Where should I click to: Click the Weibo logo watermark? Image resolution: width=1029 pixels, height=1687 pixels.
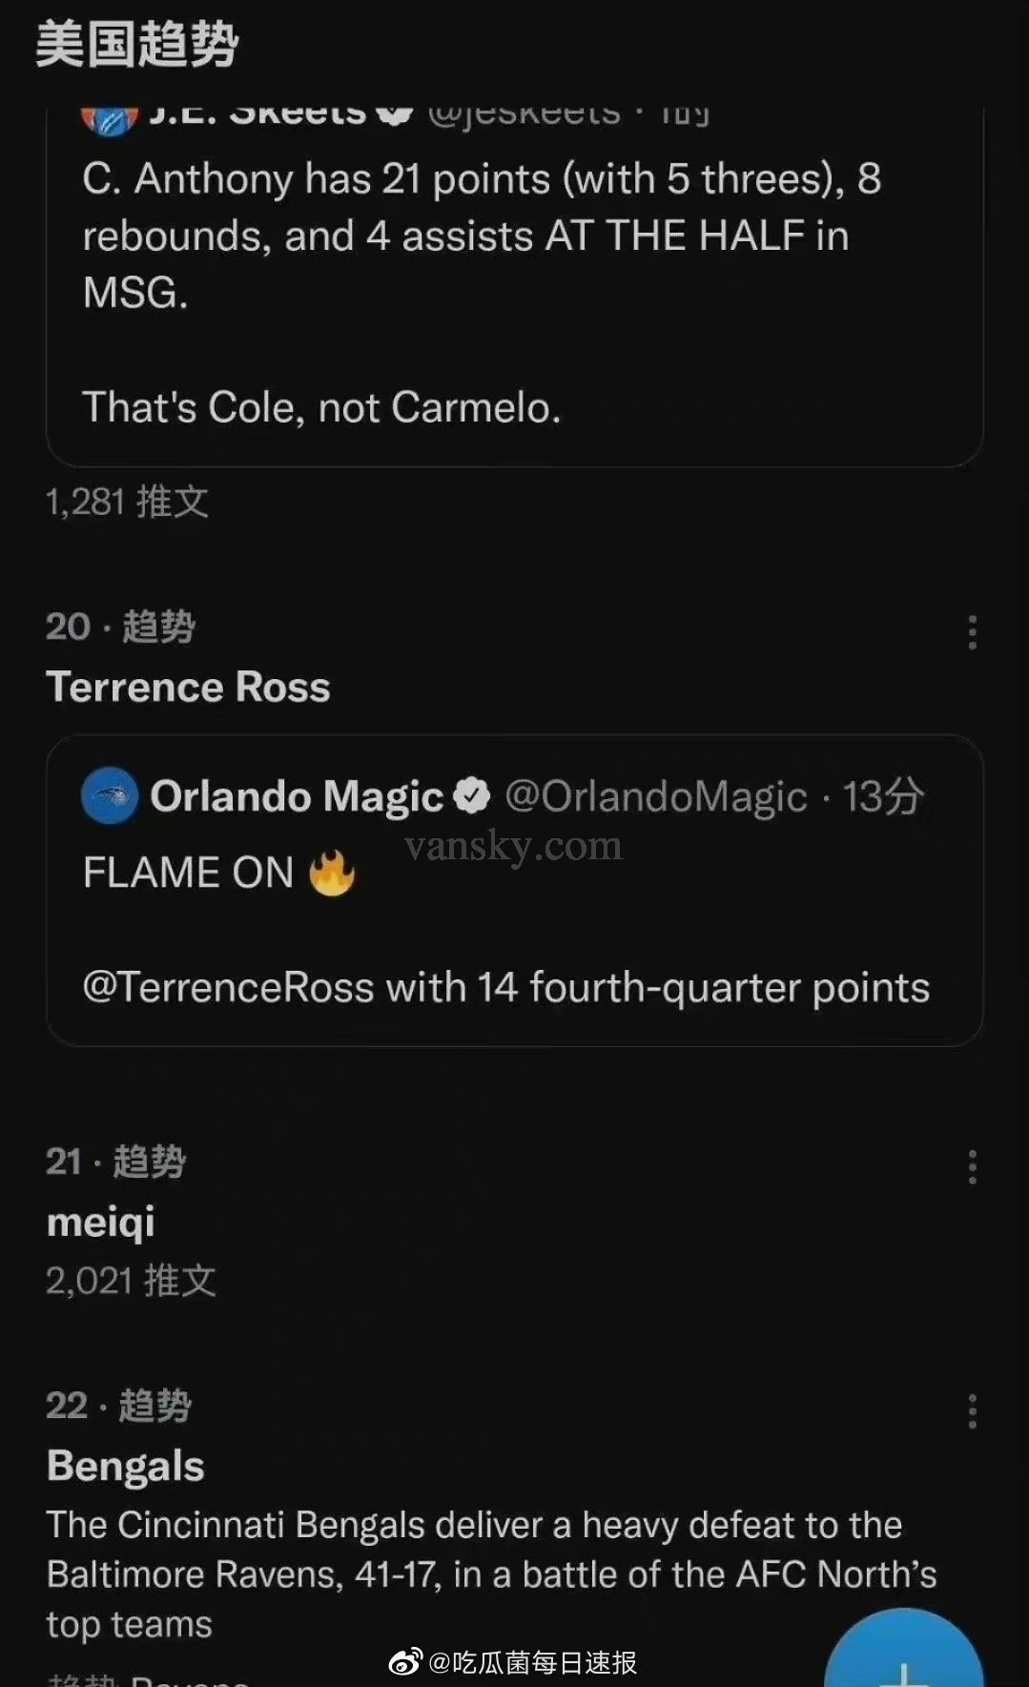coord(404,1662)
